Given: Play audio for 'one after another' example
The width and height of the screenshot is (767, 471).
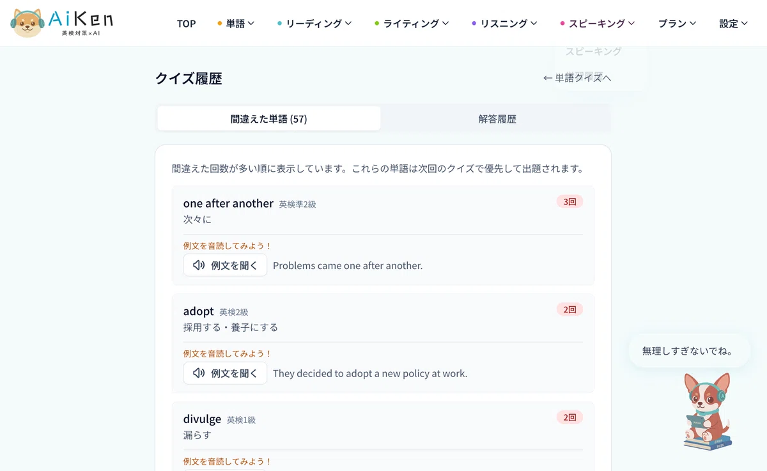Looking at the screenshot, I should 225,265.
